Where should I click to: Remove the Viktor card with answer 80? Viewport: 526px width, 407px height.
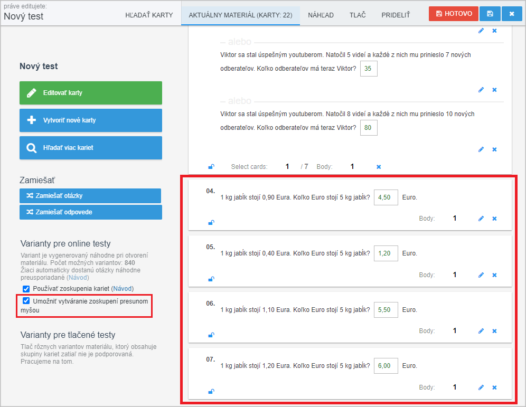[x=494, y=149]
